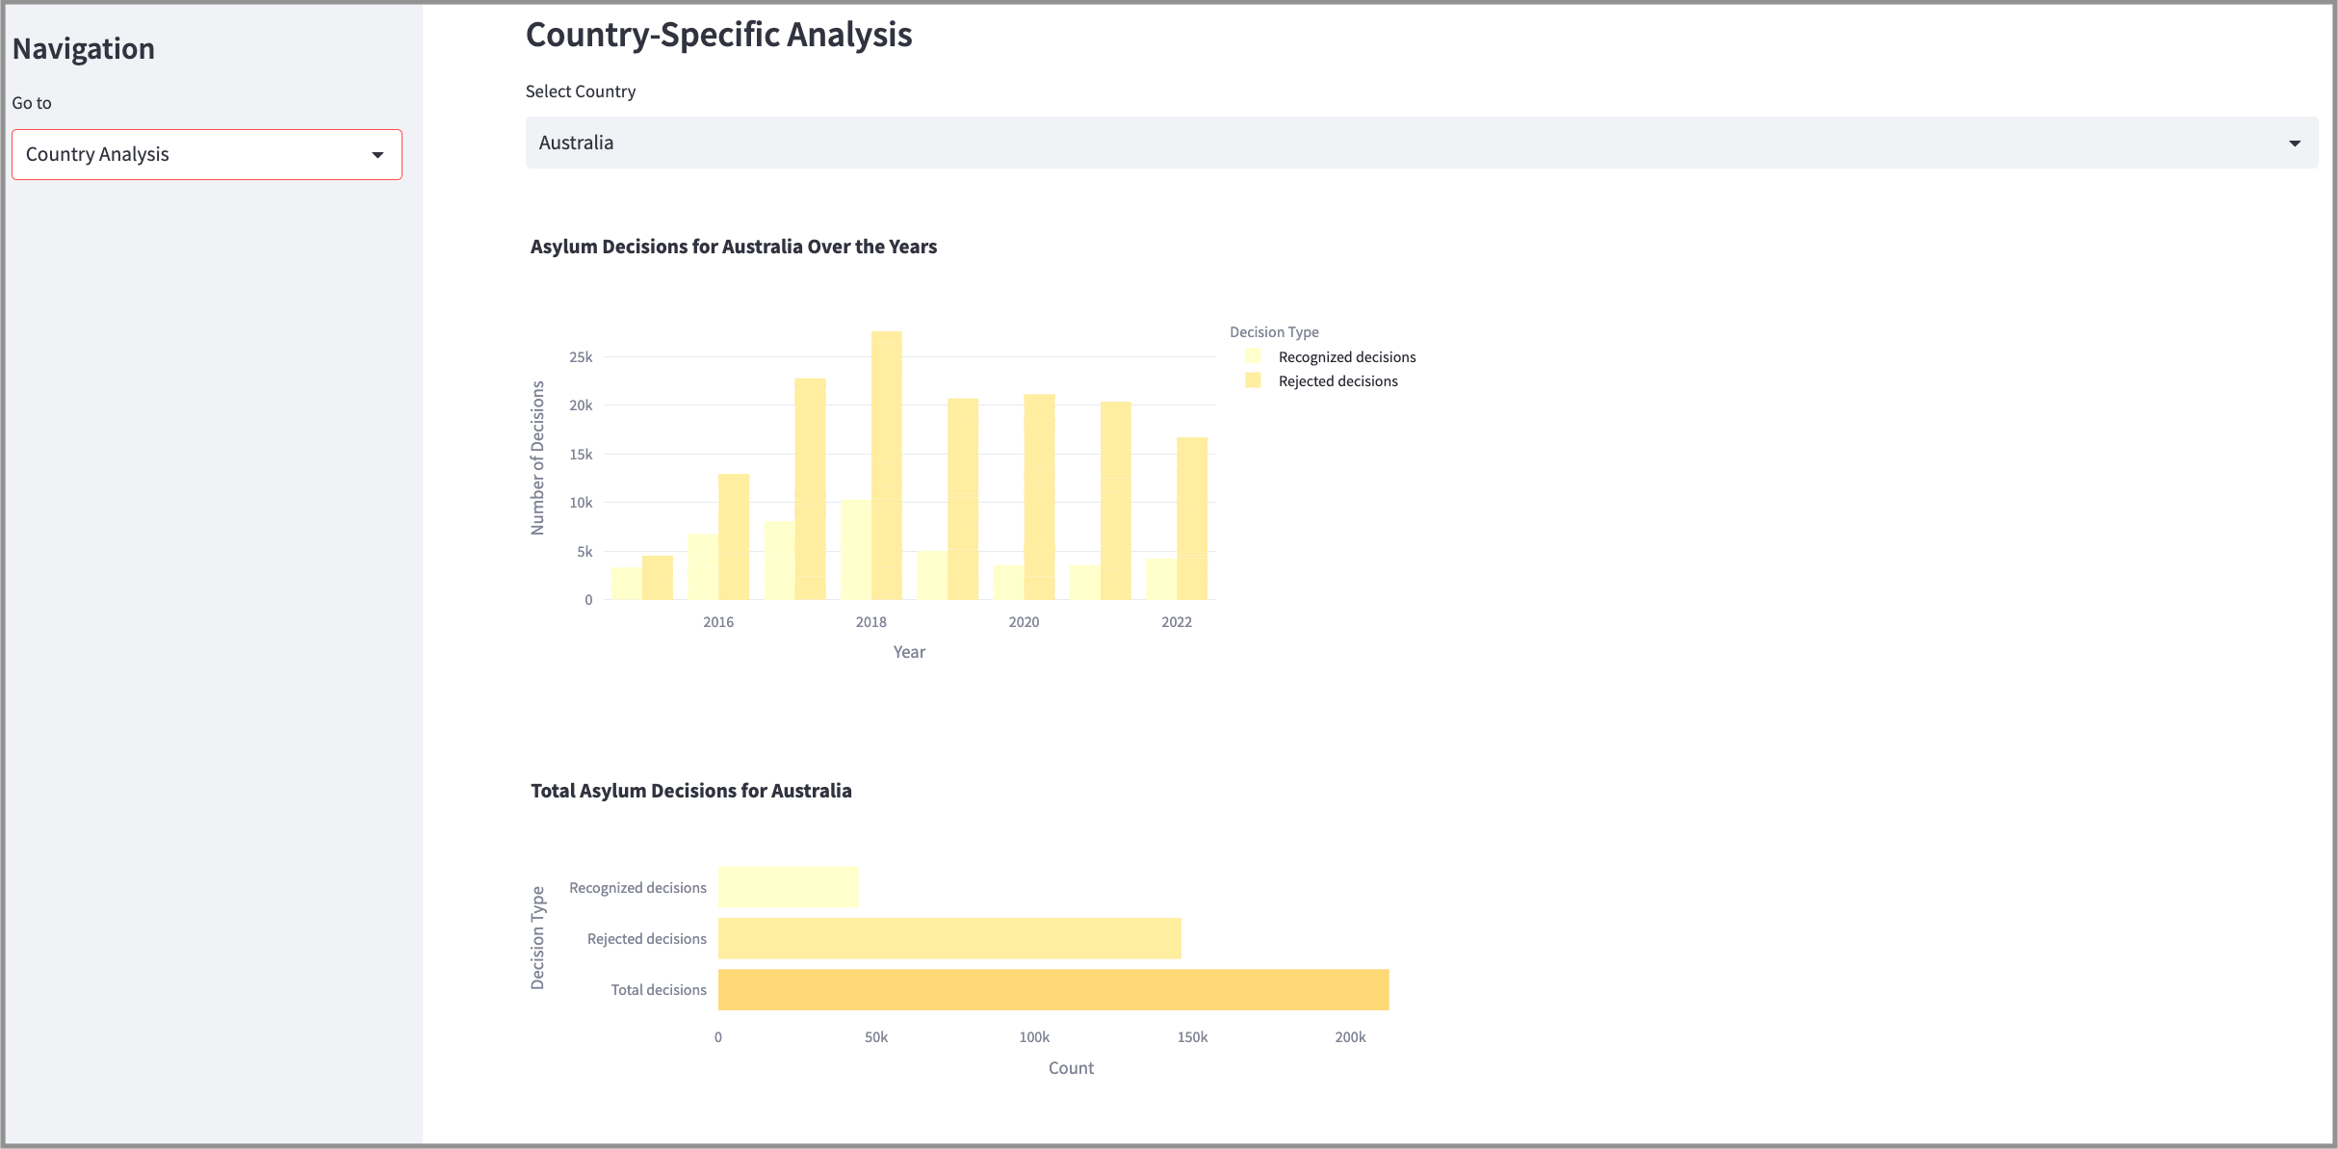2338x1149 pixels.
Task: Click the 2022 rejected decisions bar
Action: [1191, 518]
